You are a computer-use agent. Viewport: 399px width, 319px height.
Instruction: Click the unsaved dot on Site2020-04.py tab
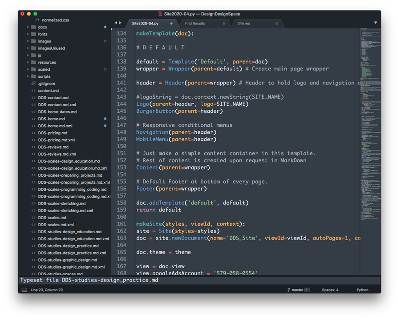(171, 23)
